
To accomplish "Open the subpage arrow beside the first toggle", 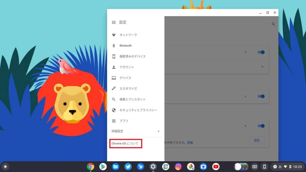I will pos(246,52).
